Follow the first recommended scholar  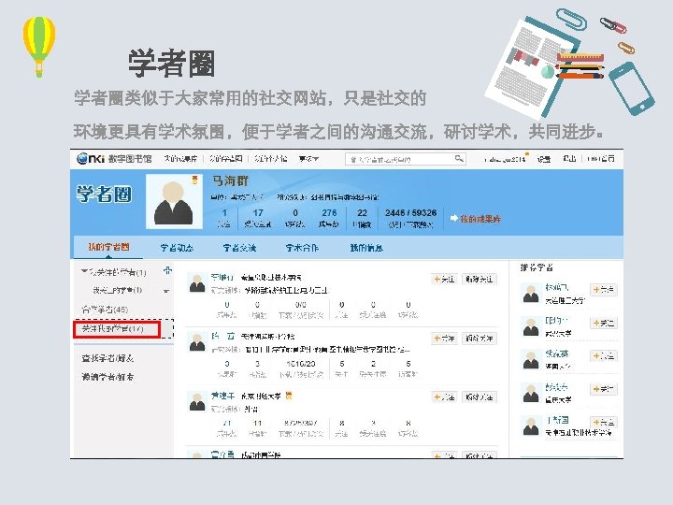point(604,290)
